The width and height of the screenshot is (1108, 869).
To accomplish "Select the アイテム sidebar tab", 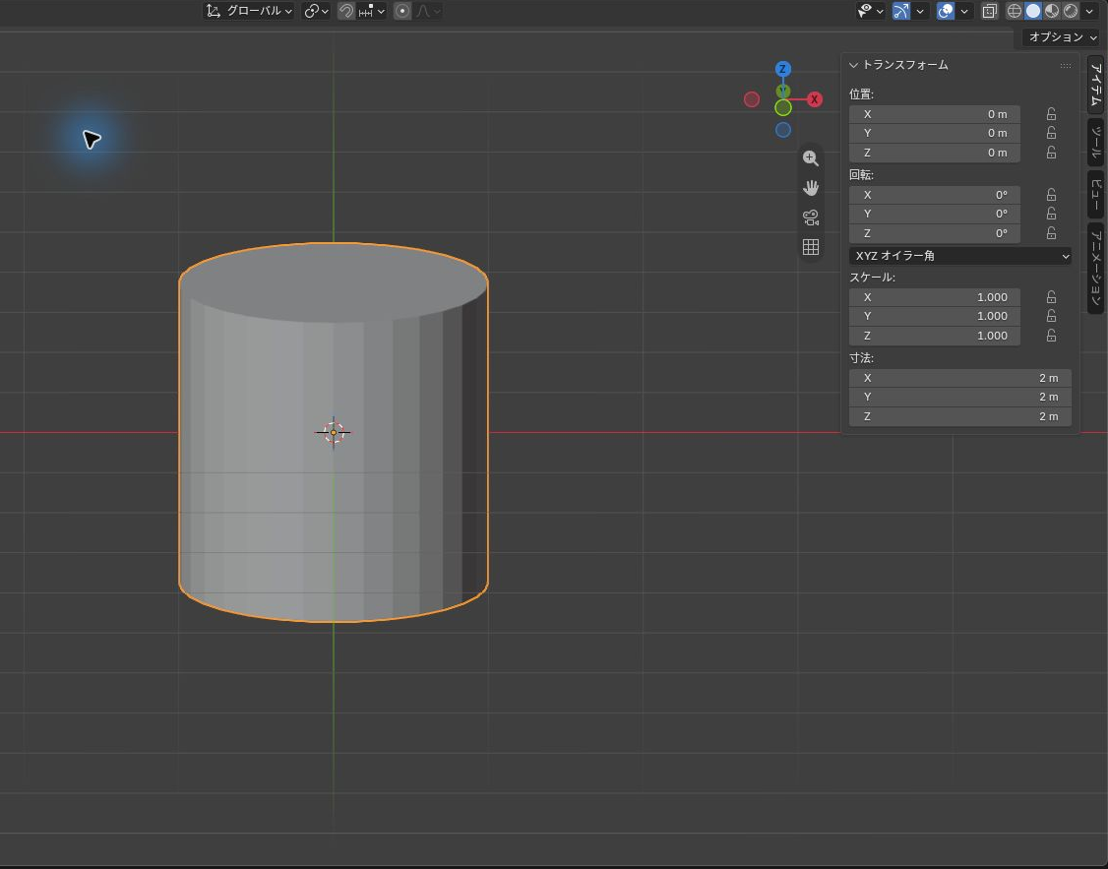I will (x=1095, y=85).
